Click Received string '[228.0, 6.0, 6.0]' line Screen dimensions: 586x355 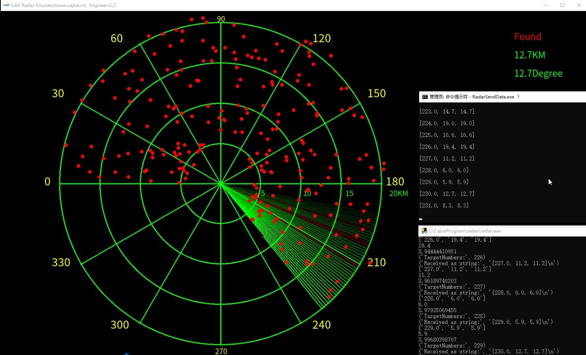click(486, 292)
